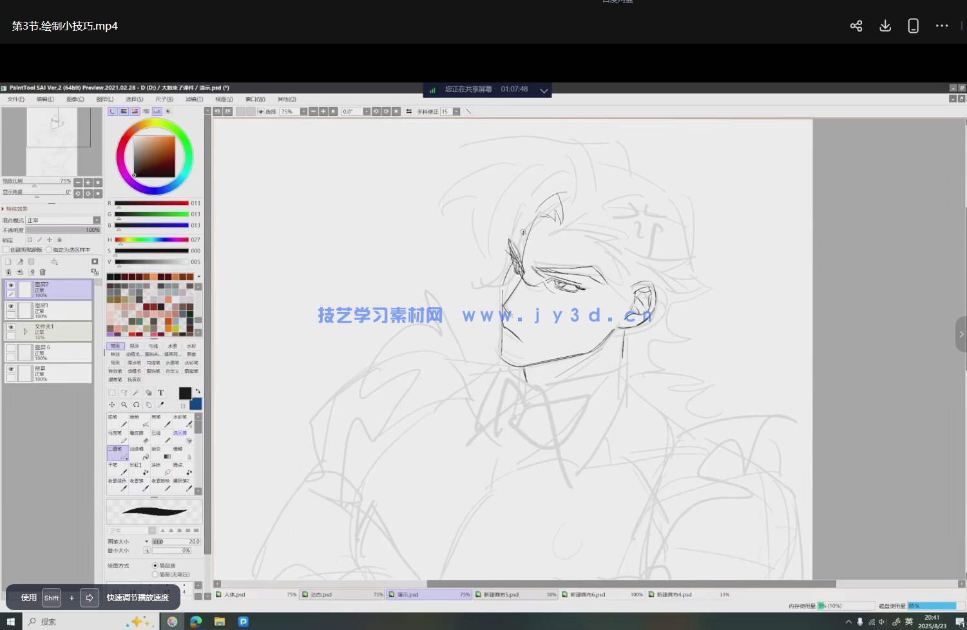Image resolution: width=967 pixels, height=630 pixels.
Task: Click the undo arrow in toolbar
Action: (218, 111)
